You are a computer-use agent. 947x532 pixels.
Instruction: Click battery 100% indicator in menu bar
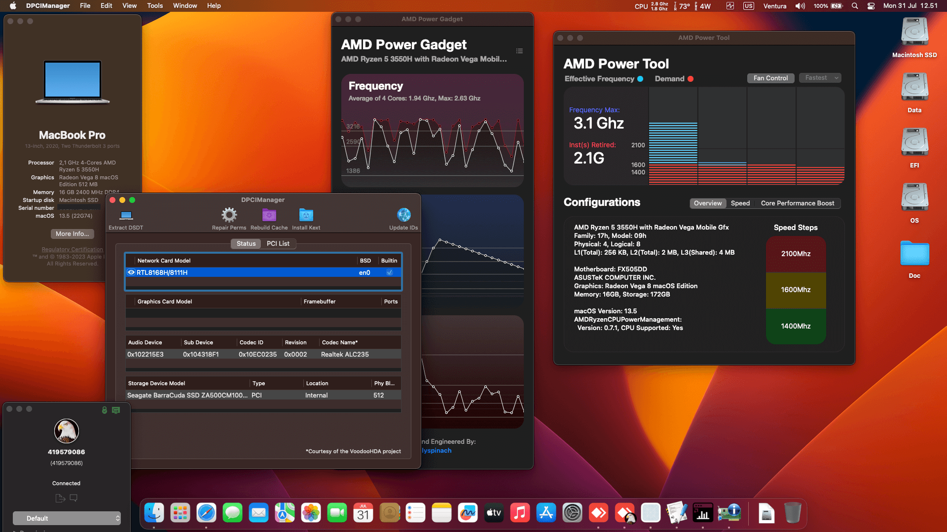[x=828, y=6]
